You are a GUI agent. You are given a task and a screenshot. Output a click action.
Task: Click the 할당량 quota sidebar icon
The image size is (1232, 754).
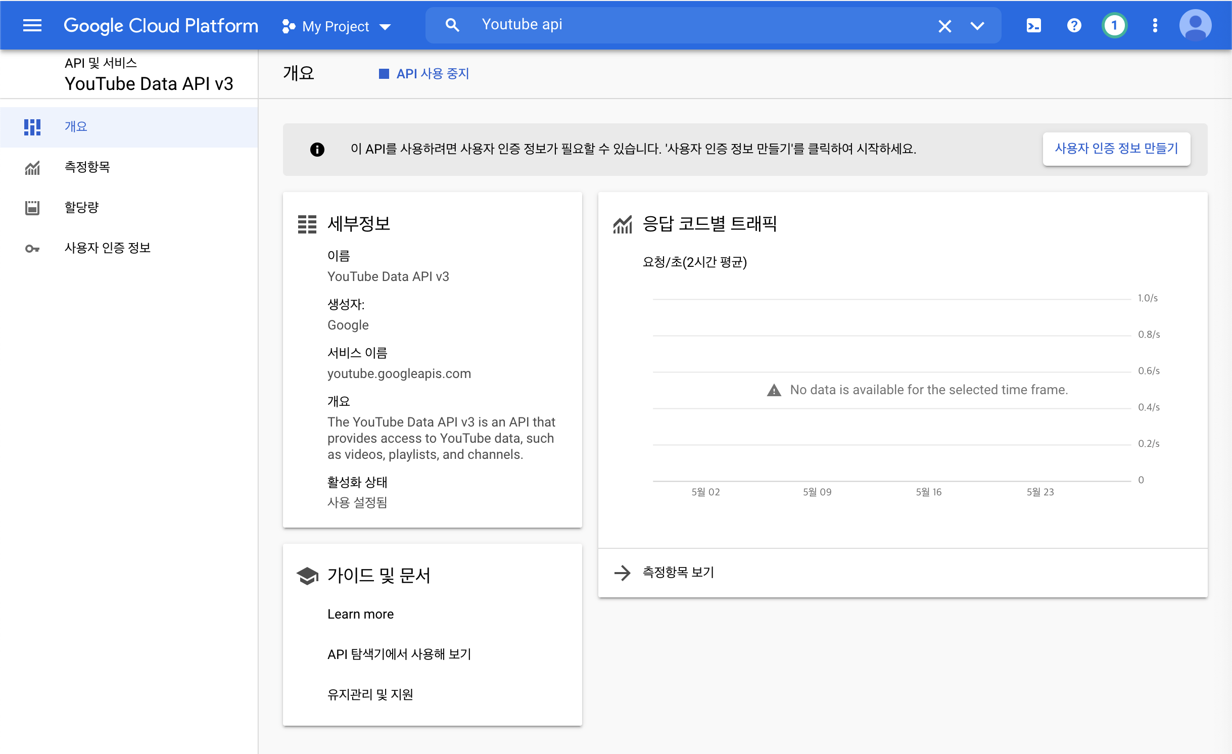click(32, 208)
